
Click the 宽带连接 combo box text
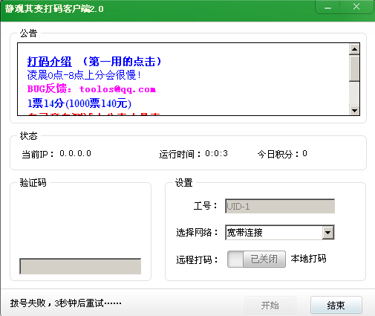[244, 233]
